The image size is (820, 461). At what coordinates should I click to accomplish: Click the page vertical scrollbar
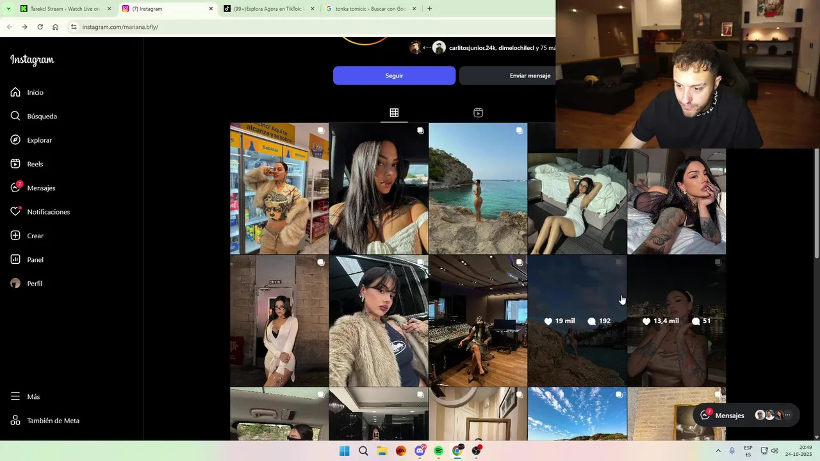pyautogui.click(x=816, y=204)
